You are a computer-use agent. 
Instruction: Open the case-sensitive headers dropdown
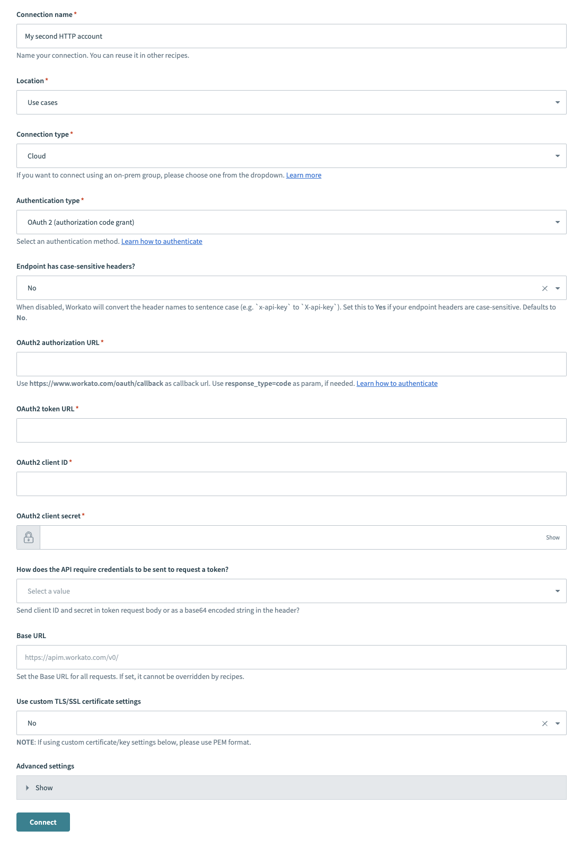(x=292, y=288)
